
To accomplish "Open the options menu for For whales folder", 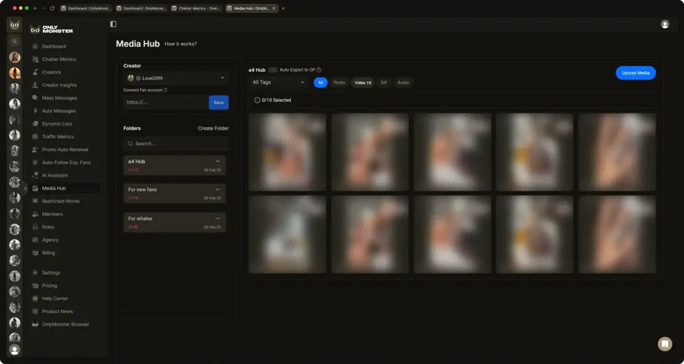I will pyautogui.click(x=218, y=218).
